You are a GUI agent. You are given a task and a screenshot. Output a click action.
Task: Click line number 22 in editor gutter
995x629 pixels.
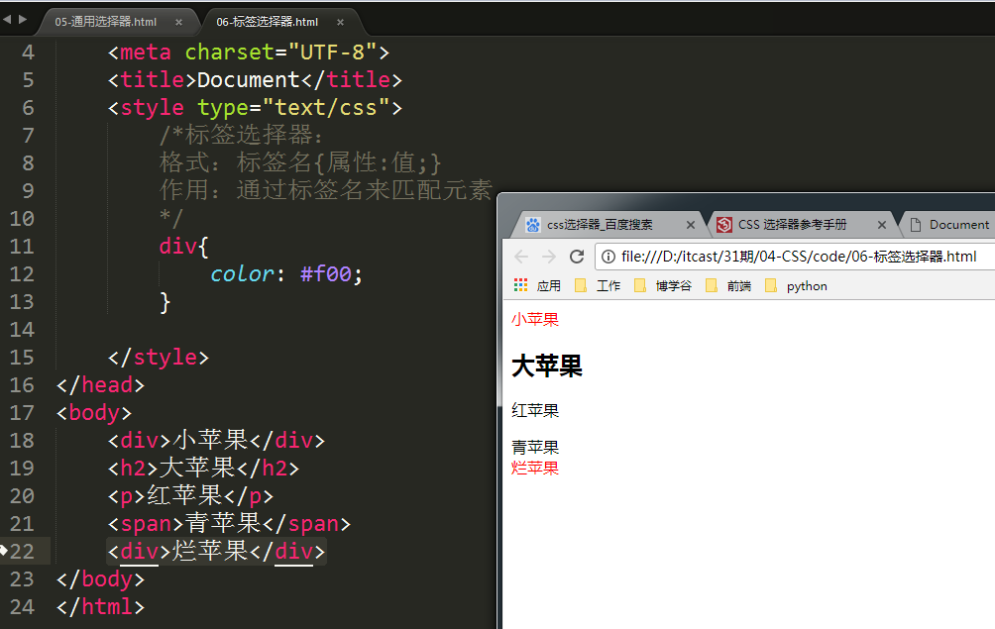pyautogui.click(x=22, y=551)
